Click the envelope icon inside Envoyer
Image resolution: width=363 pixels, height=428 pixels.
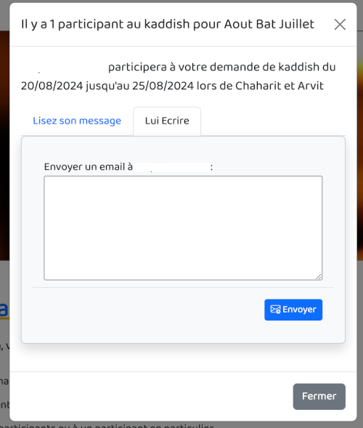[x=275, y=310]
